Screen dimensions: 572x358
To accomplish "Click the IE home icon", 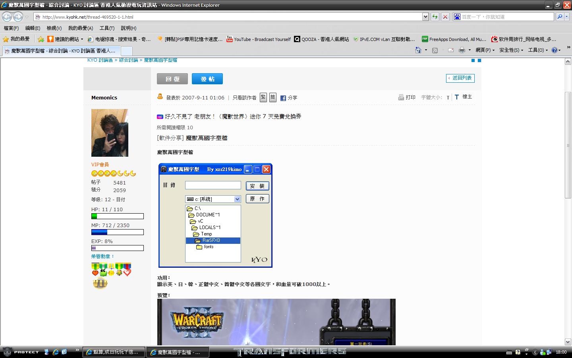I will [x=418, y=50].
